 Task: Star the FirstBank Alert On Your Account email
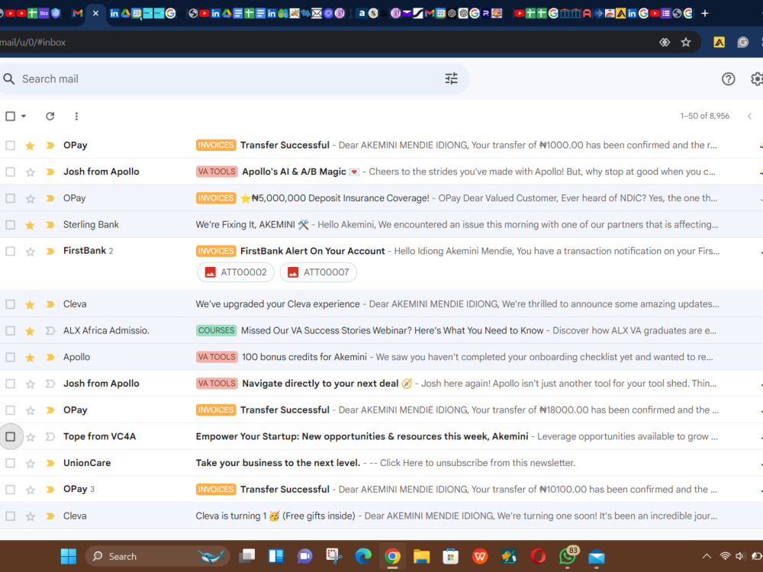coord(31,252)
